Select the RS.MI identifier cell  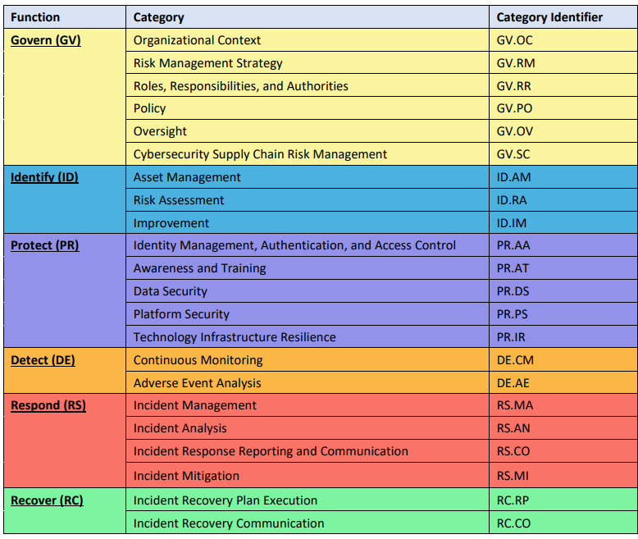513,476
